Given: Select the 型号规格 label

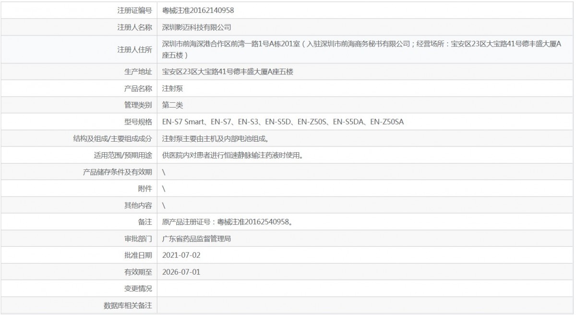Looking at the screenshot, I should (x=138, y=121).
